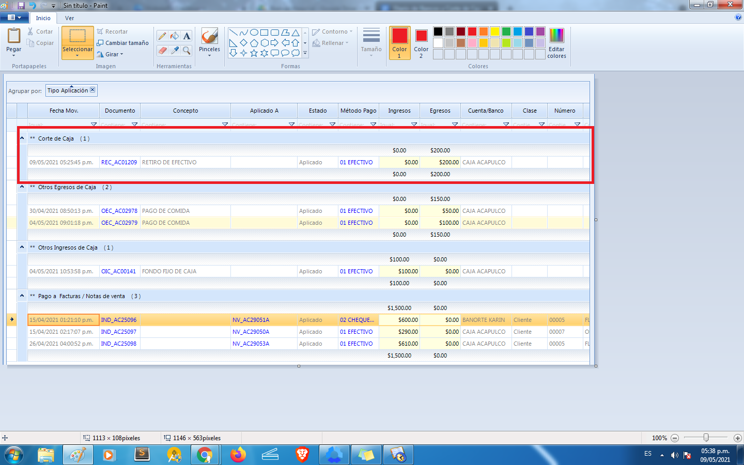This screenshot has height=465, width=744.
Task: Pick the orange color swatch
Action: [x=484, y=32]
